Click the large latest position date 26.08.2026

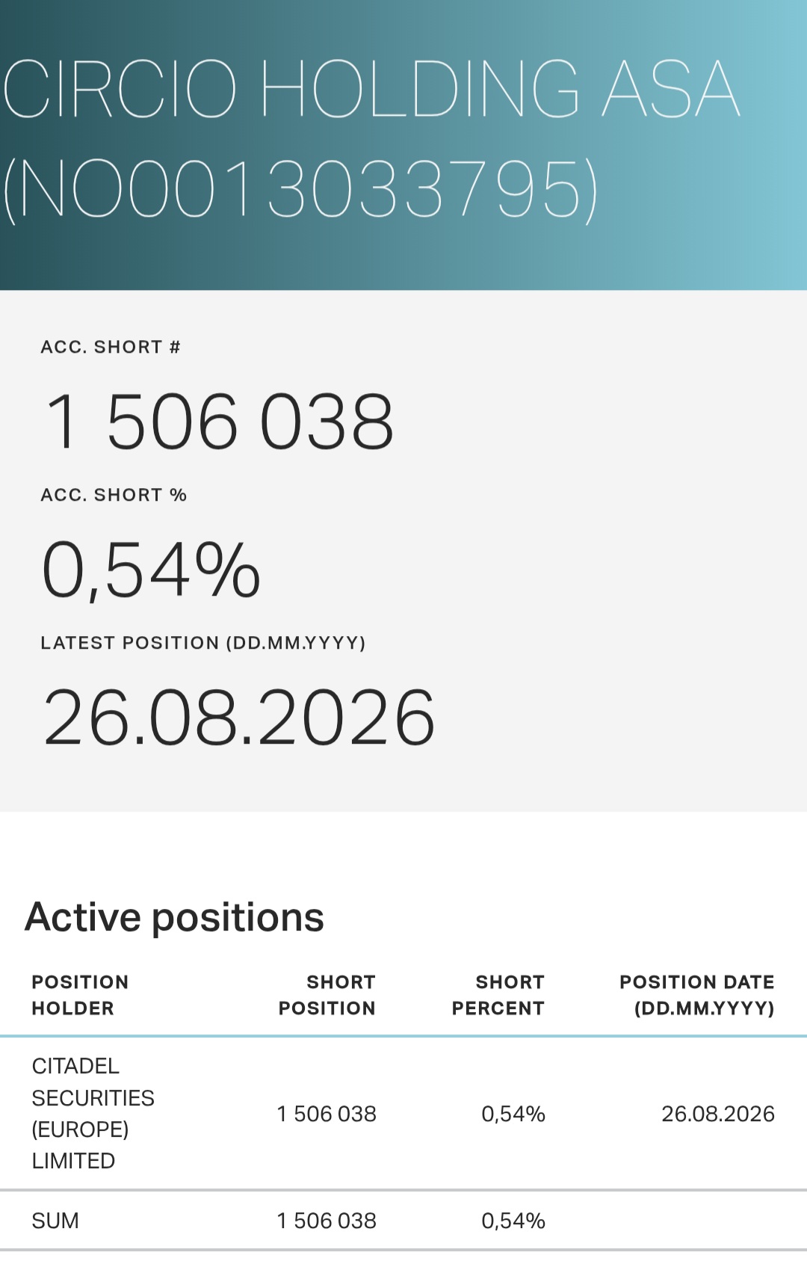coord(239,718)
